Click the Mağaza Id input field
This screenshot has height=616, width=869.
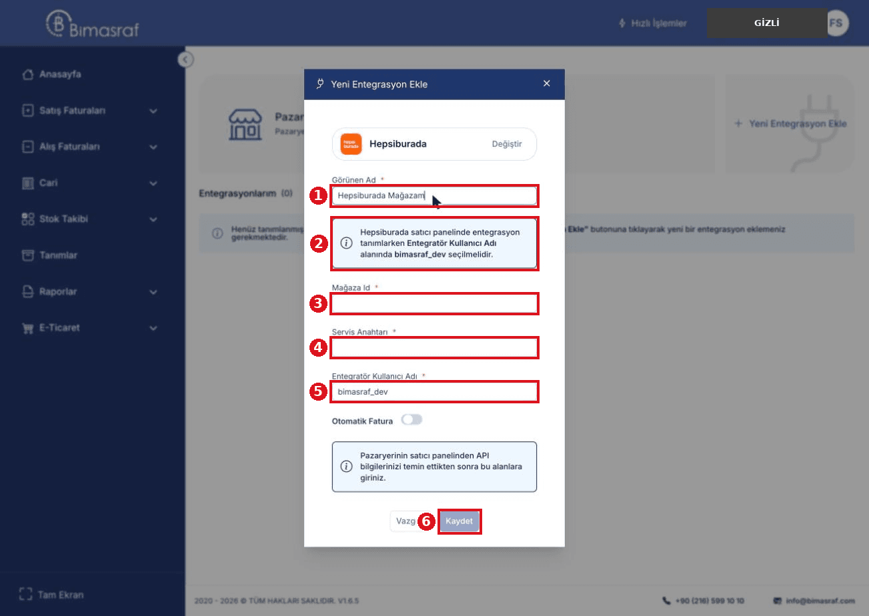coord(434,304)
